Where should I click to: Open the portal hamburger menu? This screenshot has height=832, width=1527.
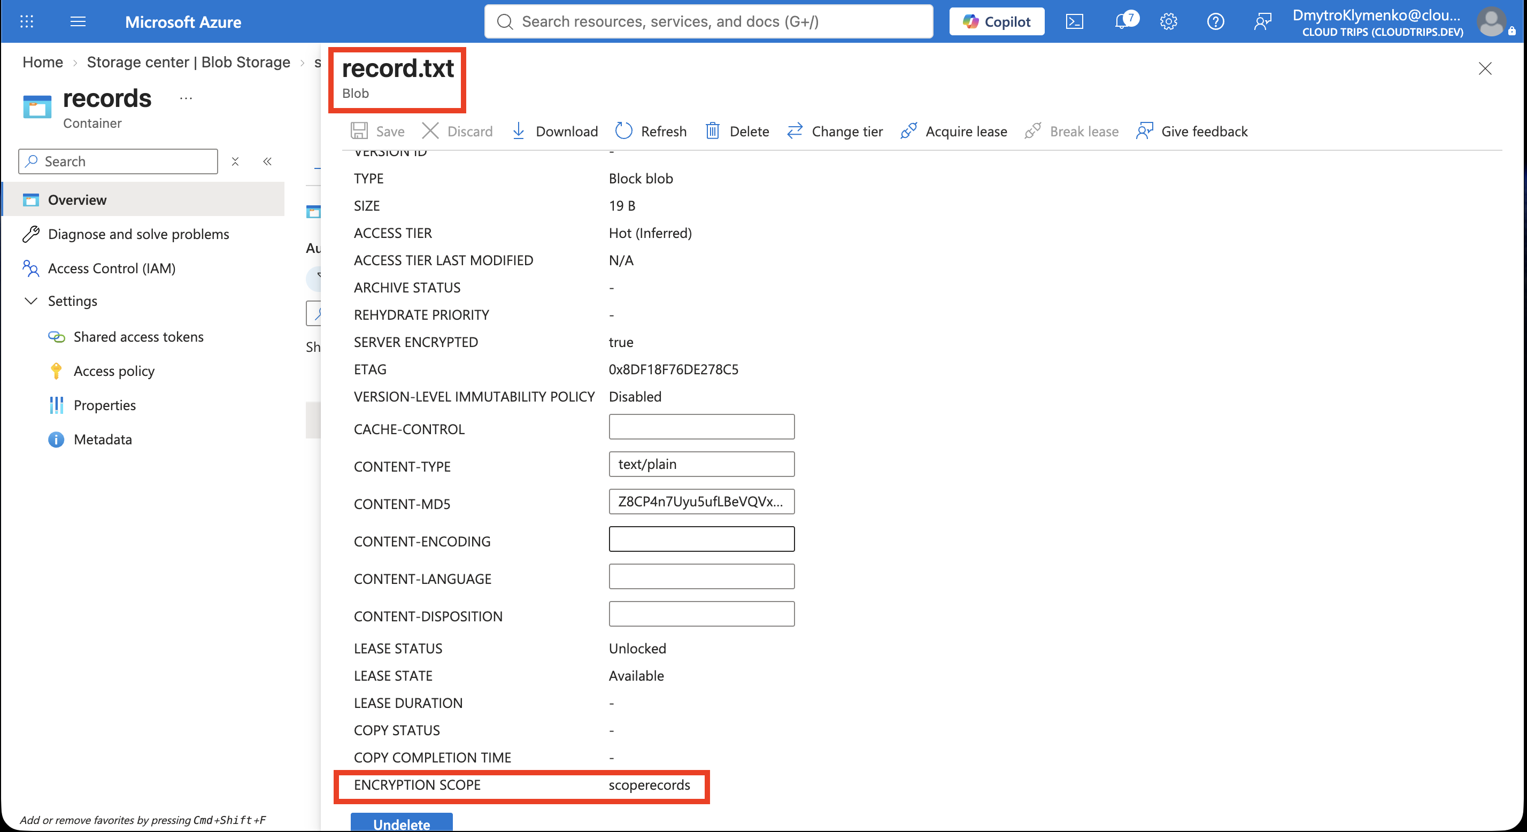(78, 22)
